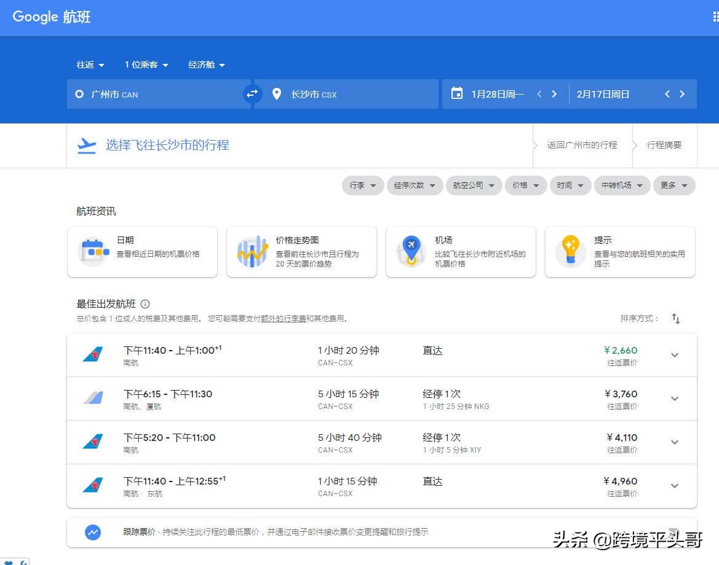Open the 航空公司 filter
The image size is (719, 565).
pyautogui.click(x=474, y=185)
